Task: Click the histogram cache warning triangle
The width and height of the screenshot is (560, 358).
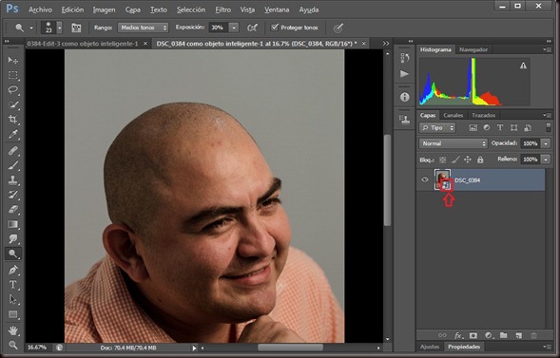Action: (x=523, y=66)
